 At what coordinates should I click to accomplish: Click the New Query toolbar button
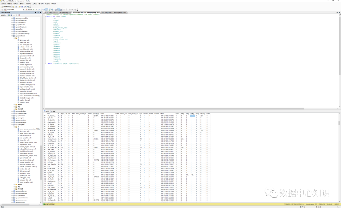pos(6,7)
